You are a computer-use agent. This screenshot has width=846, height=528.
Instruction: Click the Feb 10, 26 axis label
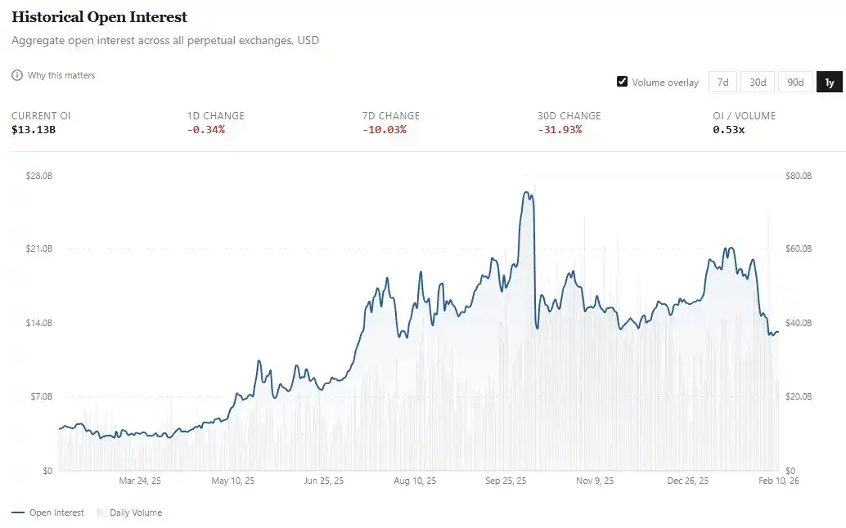777,481
